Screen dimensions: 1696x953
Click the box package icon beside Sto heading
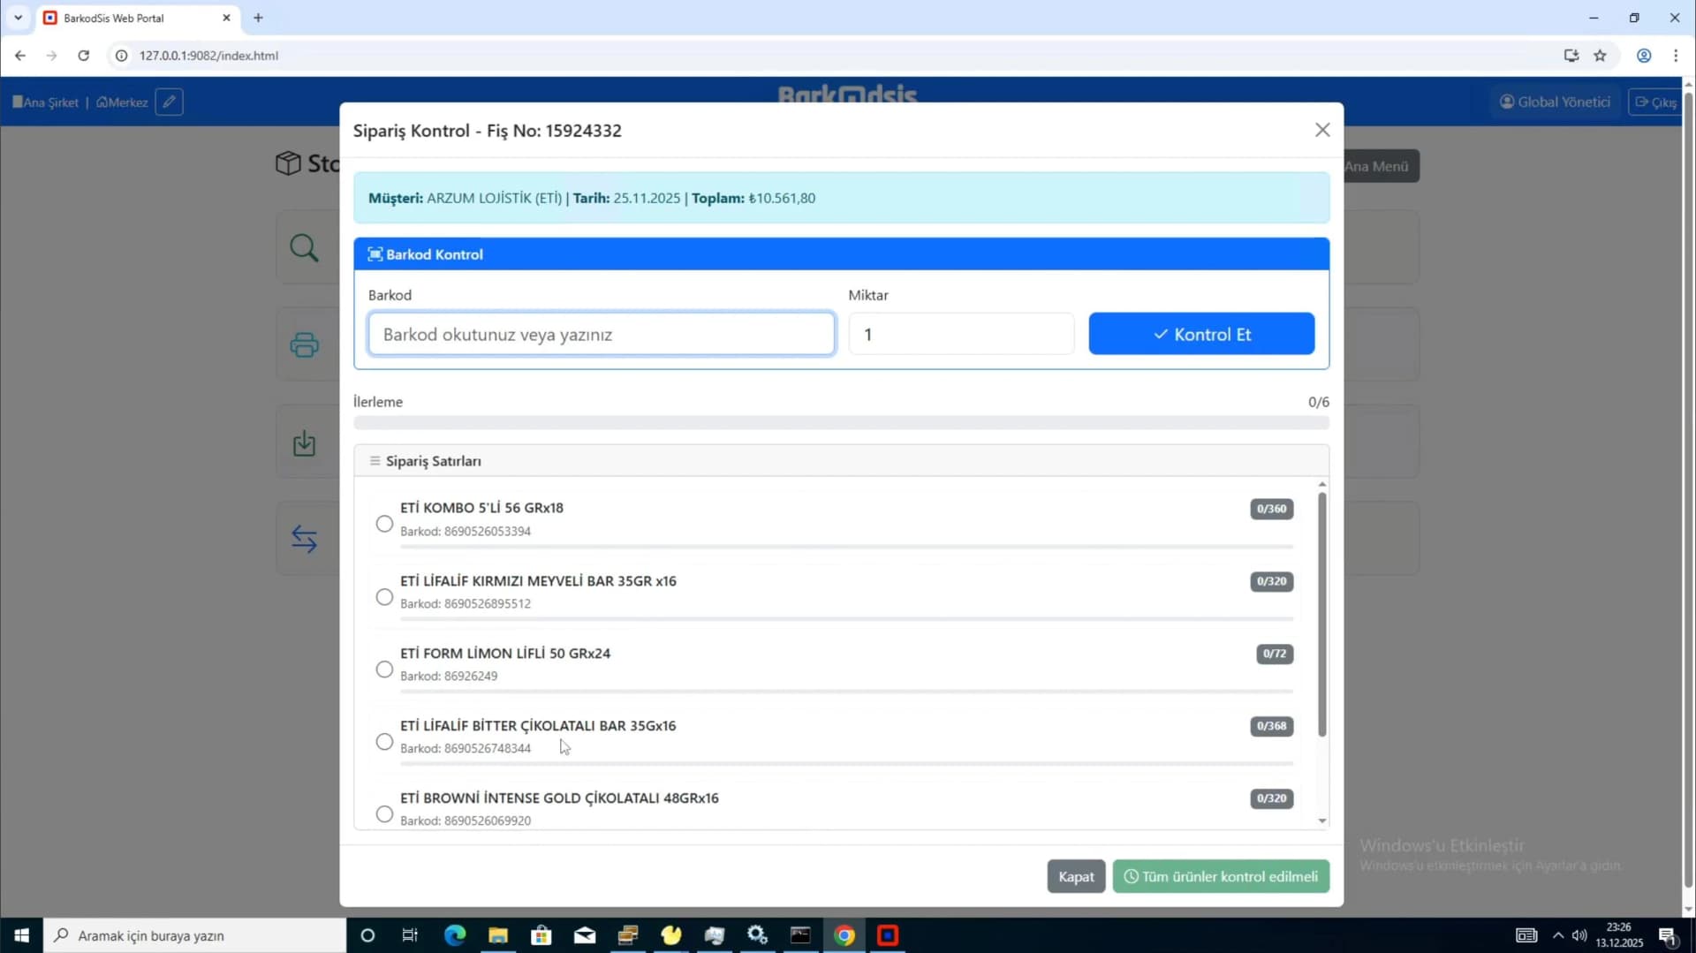[288, 163]
